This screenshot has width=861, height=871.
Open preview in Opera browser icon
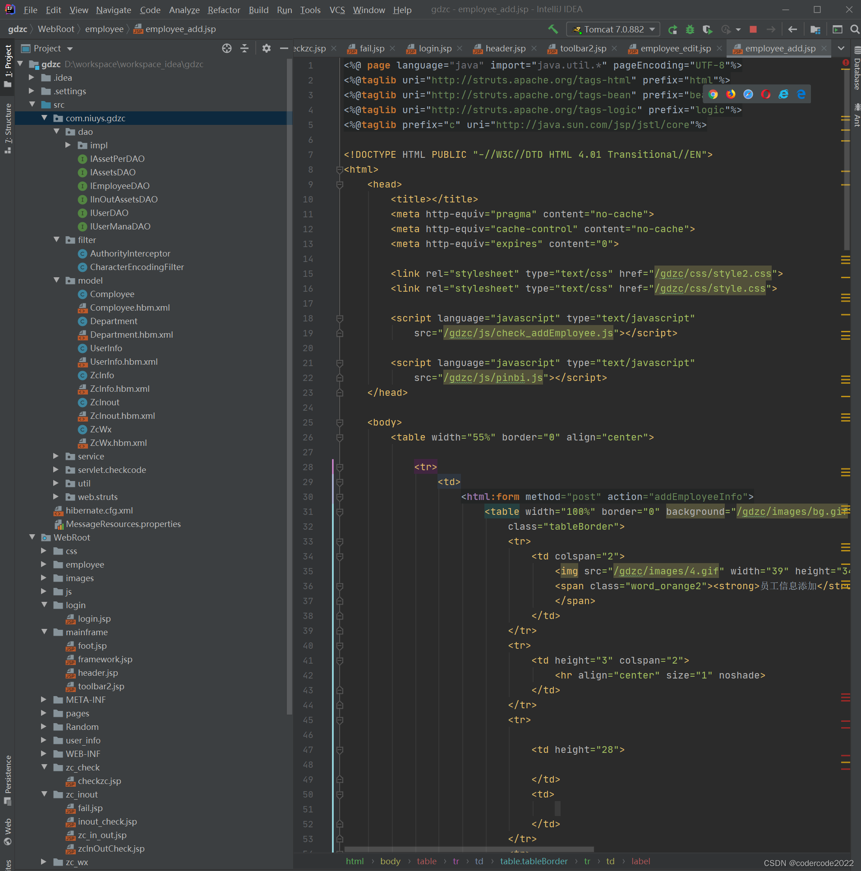(766, 94)
